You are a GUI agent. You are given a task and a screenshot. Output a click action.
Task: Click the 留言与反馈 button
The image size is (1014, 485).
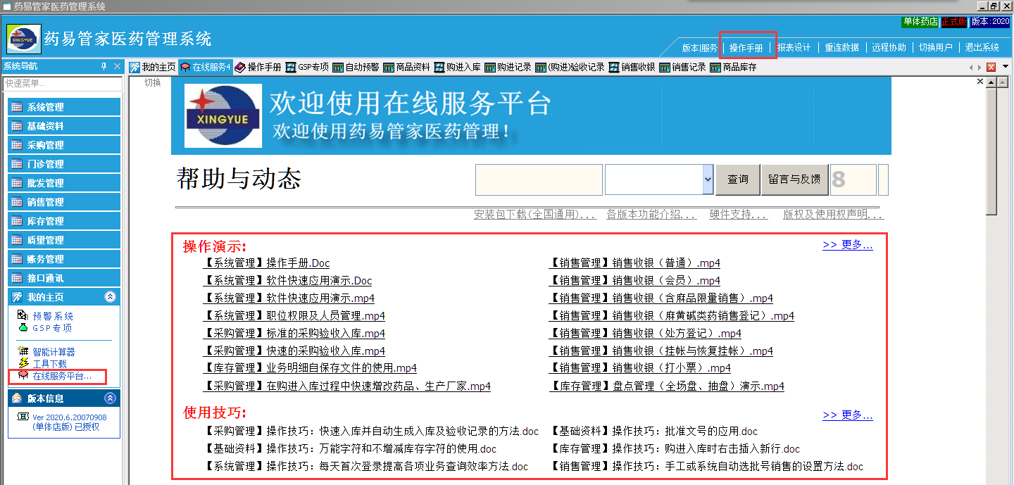click(x=794, y=179)
